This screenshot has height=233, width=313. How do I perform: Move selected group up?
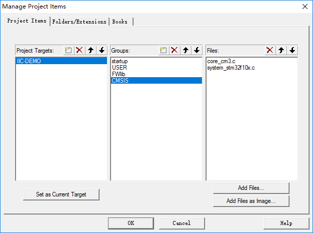(185, 50)
